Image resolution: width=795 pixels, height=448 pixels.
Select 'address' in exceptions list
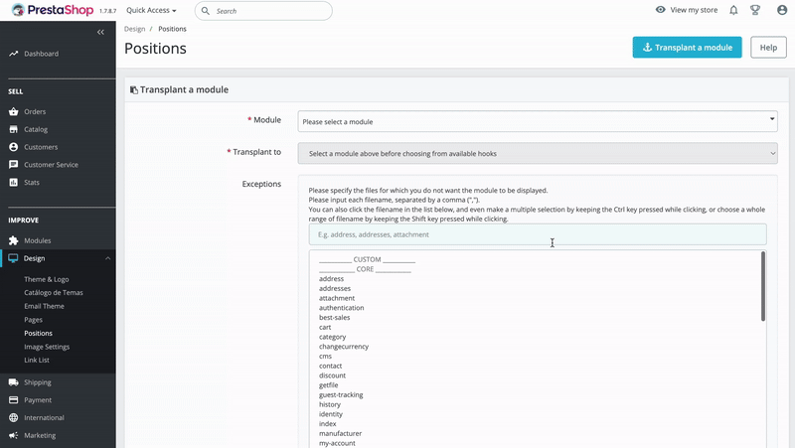331,279
